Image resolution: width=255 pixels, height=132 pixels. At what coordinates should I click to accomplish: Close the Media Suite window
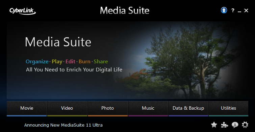click(246, 10)
